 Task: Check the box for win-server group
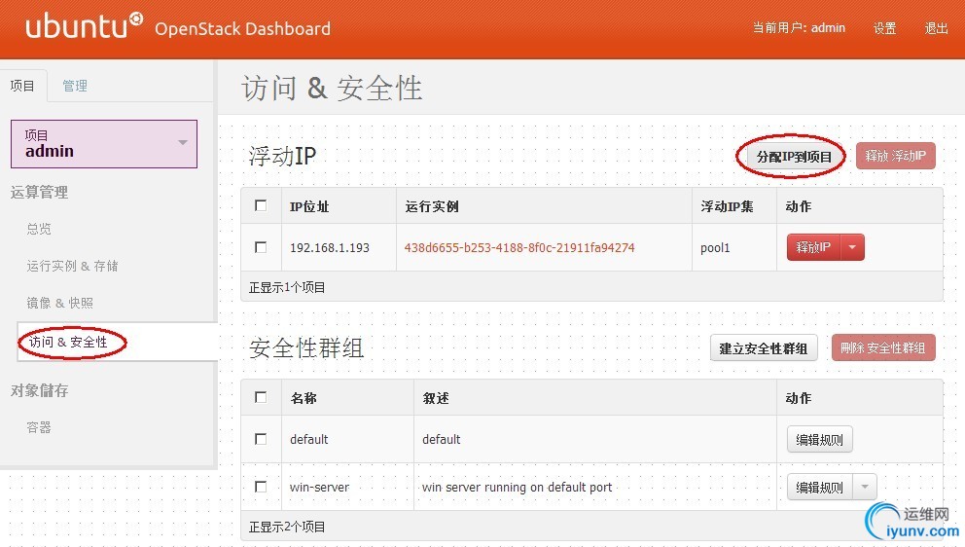[261, 487]
